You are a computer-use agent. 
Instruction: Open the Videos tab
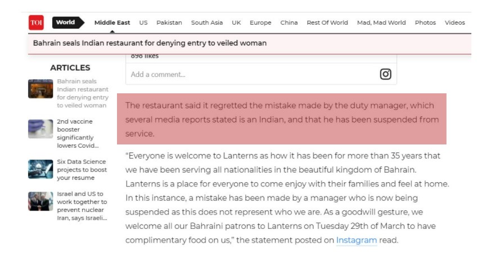[x=455, y=23]
